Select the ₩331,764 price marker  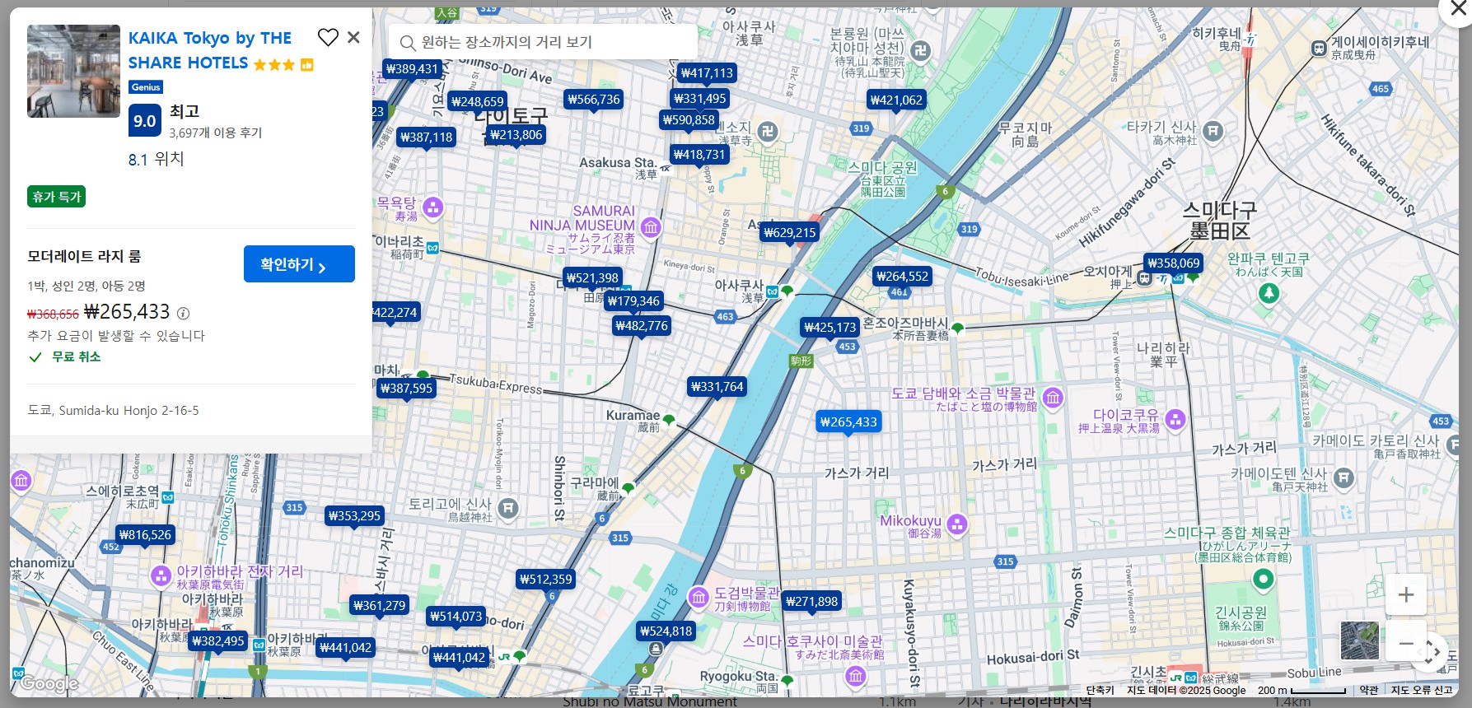[717, 386]
